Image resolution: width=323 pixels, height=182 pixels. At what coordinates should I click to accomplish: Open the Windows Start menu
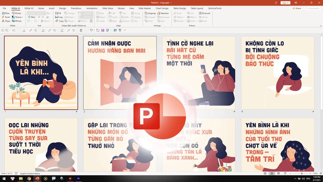4,178
